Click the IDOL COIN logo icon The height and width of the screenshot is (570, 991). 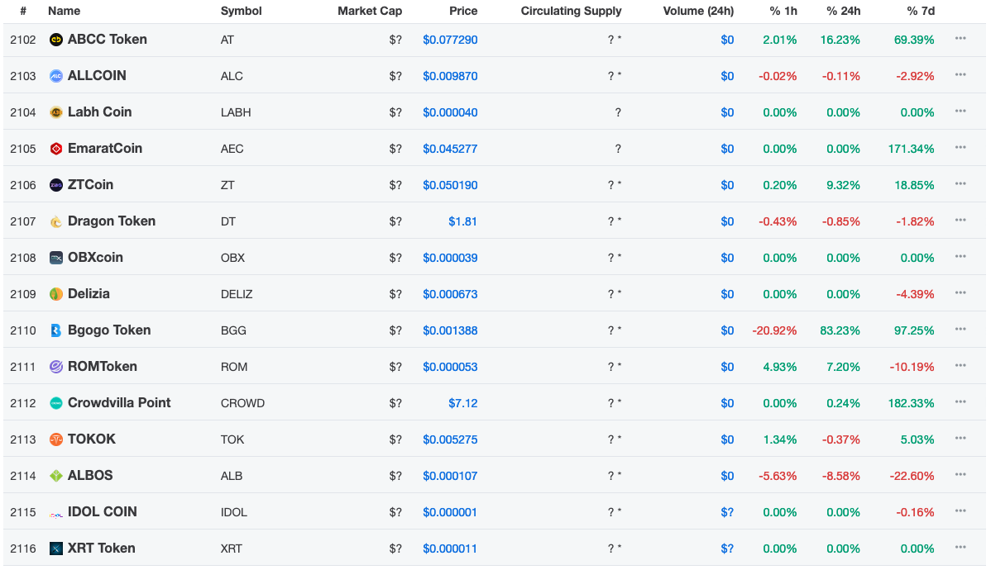pos(56,515)
